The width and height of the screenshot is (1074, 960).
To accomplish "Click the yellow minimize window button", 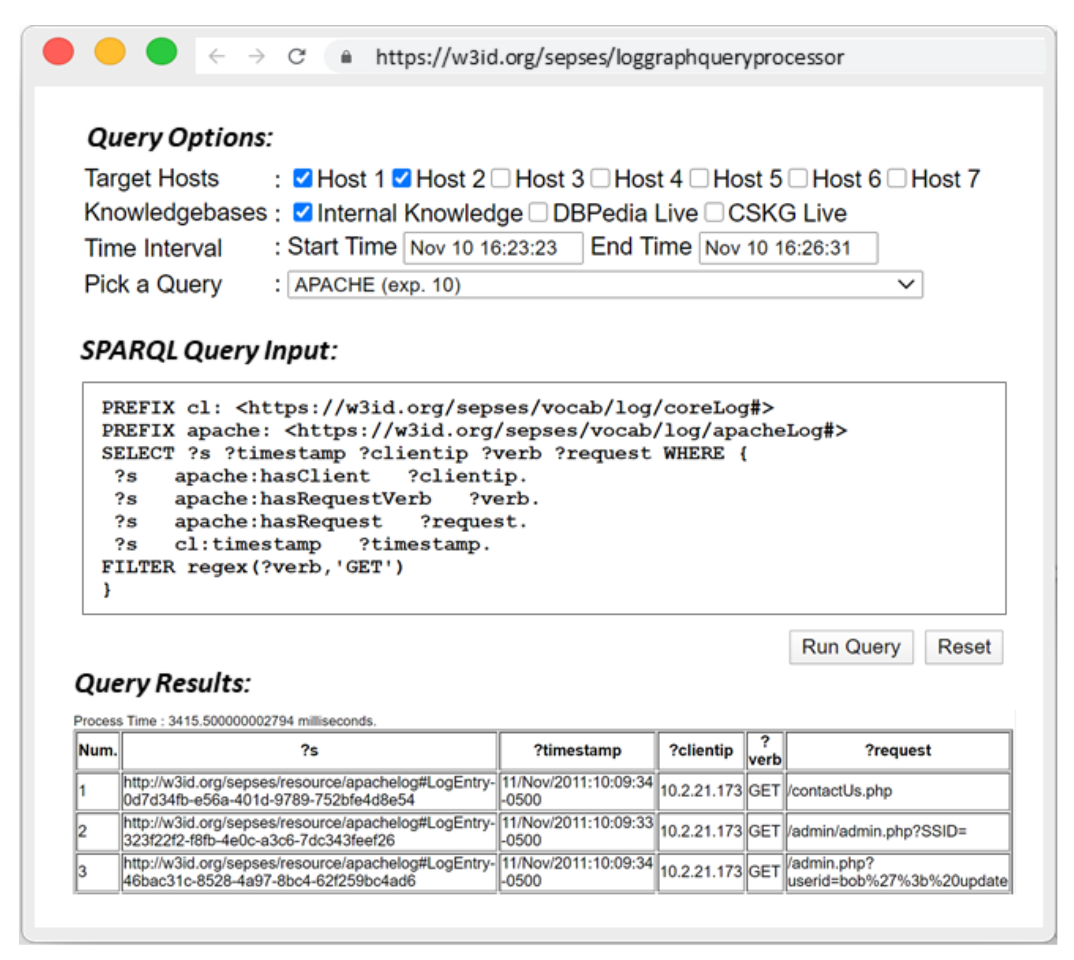I will point(110,52).
